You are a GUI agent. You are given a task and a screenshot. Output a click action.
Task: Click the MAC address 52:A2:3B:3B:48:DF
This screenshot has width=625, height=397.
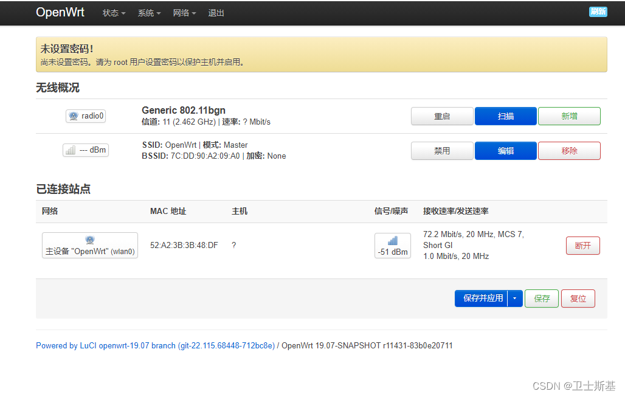pos(184,245)
